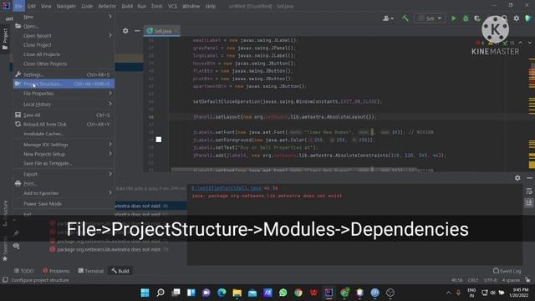
Task: Open the VCS menu
Action: coord(172,6)
